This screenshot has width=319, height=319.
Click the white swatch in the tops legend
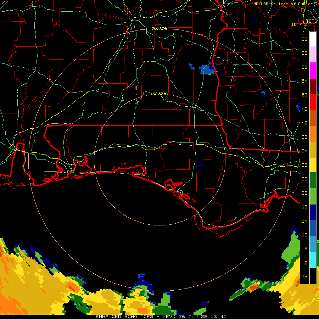pyautogui.click(x=313, y=39)
